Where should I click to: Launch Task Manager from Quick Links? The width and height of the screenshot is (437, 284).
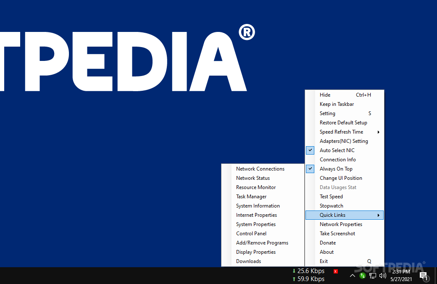(x=263, y=197)
